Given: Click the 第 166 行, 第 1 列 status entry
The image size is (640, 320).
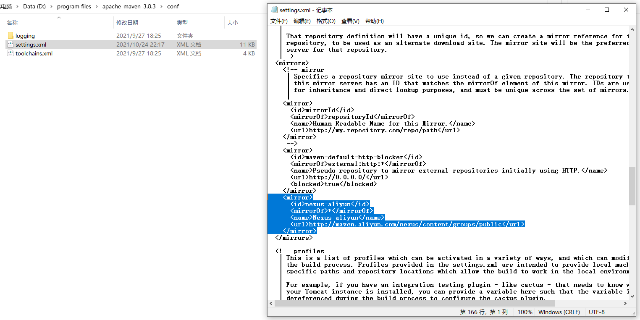Looking at the screenshot, I should pyautogui.click(x=484, y=312).
